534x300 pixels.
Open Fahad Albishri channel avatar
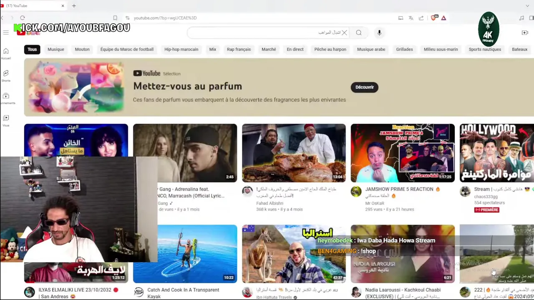[x=247, y=191]
